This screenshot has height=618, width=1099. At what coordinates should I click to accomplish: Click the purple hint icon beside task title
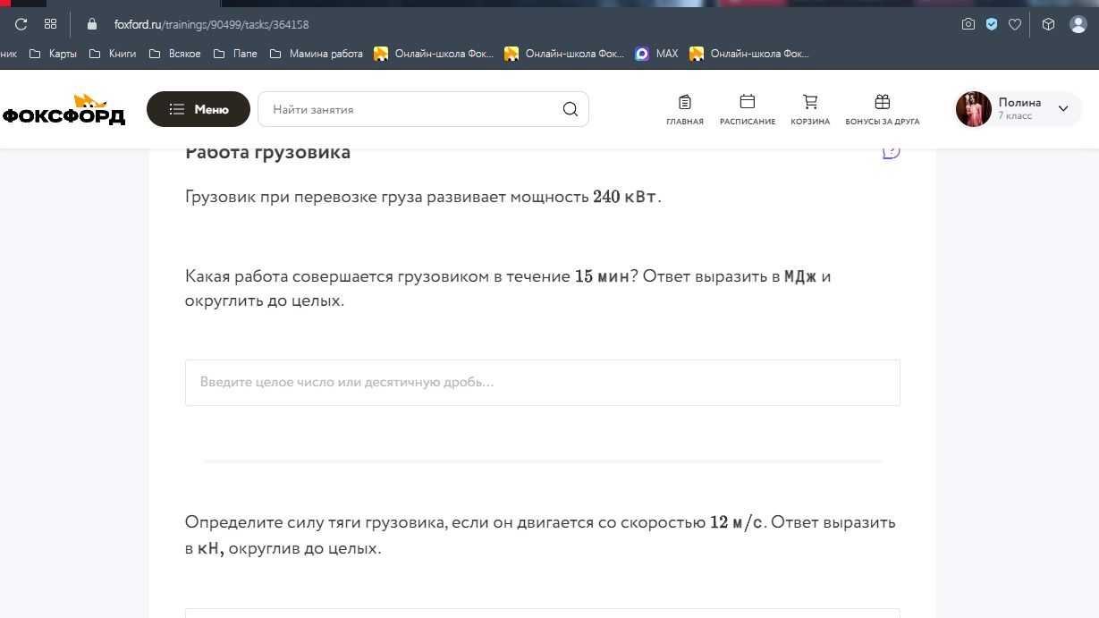pyautogui.click(x=891, y=151)
